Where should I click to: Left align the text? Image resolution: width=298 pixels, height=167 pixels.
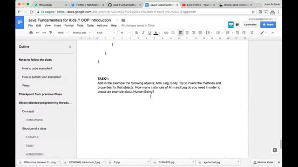(181, 33)
